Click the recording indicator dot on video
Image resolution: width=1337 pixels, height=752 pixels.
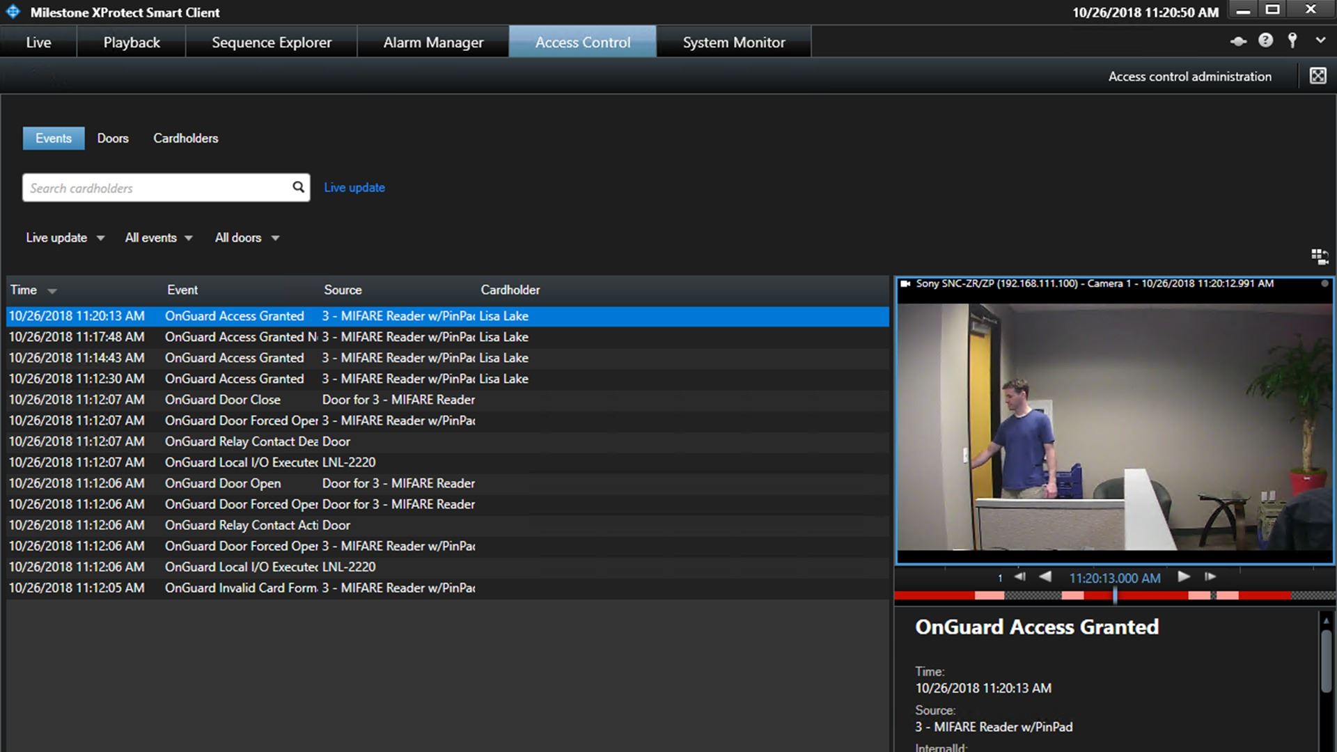[1324, 283]
